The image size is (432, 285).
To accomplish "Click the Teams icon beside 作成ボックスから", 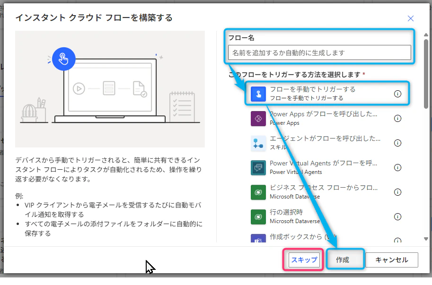I will (258, 238).
